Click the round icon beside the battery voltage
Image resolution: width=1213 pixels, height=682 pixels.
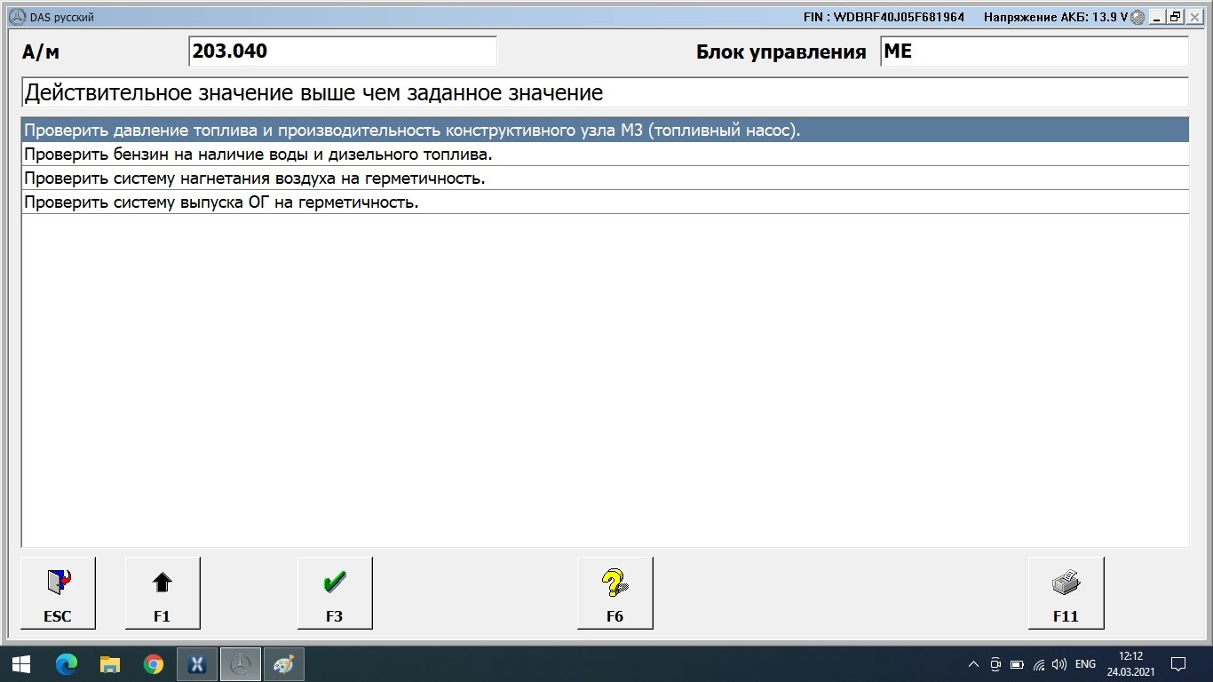coord(1138,17)
